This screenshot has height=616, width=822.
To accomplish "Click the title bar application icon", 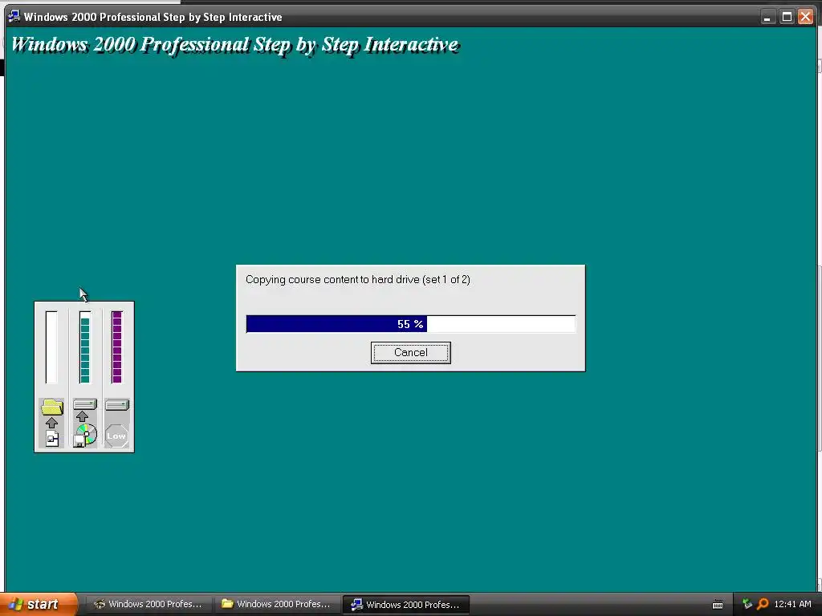I will pos(14,17).
